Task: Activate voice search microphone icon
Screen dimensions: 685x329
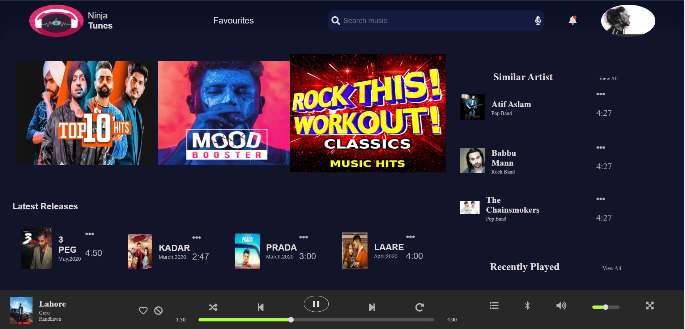Action: (538, 21)
